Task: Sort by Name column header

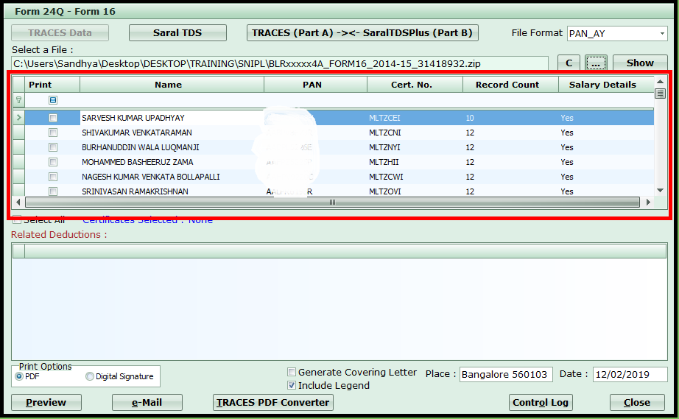Action: click(172, 85)
